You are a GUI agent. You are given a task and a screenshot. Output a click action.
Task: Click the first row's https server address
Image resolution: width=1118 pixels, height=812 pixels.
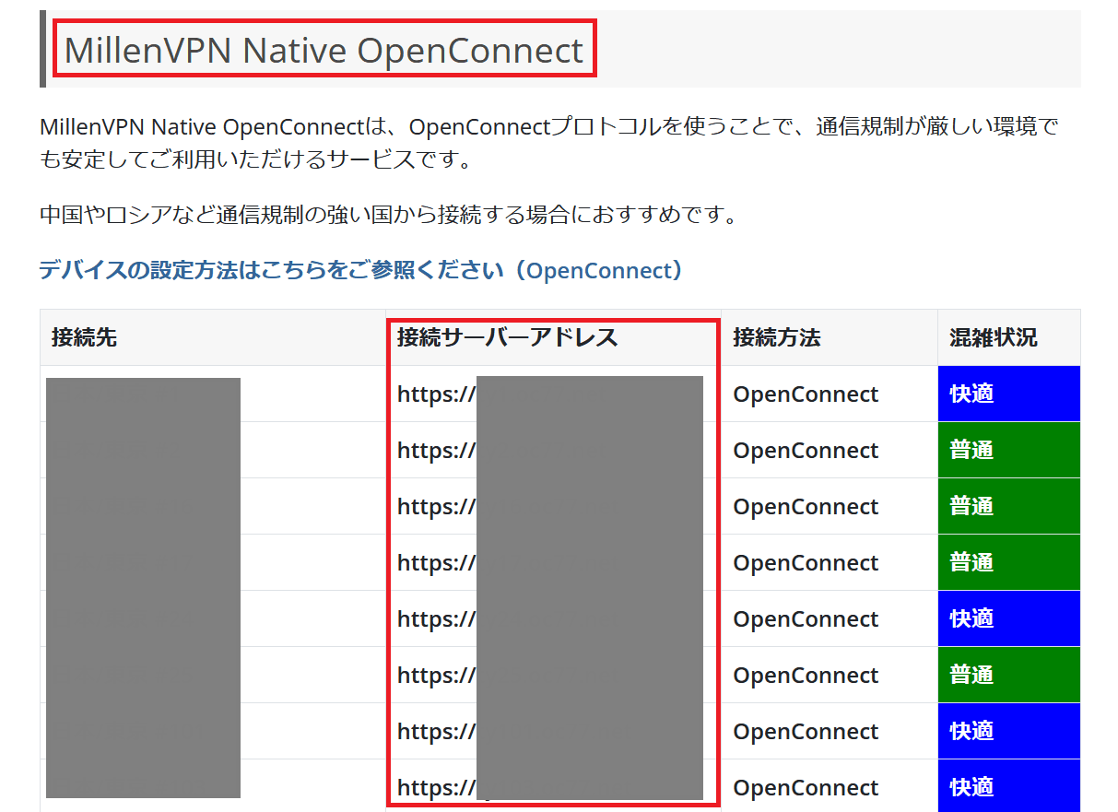click(x=436, y=394)
